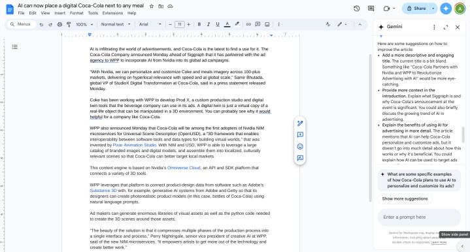
Task: Open the Pixar Animation Studio link
Action: [x=134, y=145]
